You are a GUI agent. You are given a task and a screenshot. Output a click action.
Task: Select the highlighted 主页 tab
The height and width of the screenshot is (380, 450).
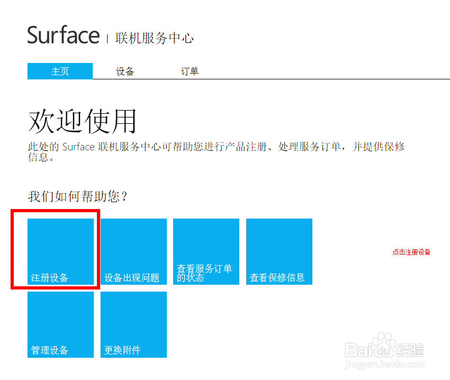point(60,71)
